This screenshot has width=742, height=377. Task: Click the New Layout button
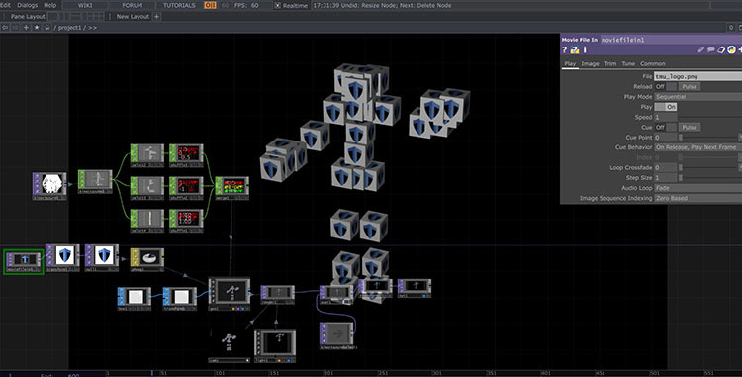pyautogui.click(x=133, y=16)
